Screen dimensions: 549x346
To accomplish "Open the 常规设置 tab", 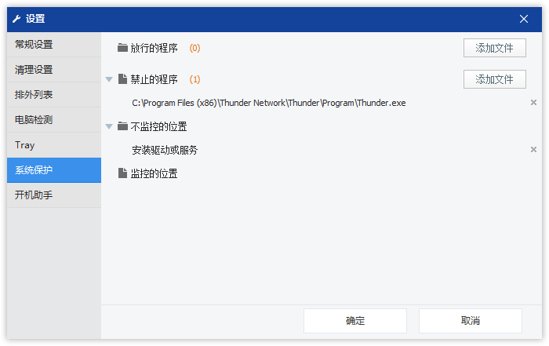I will [54, 45].
